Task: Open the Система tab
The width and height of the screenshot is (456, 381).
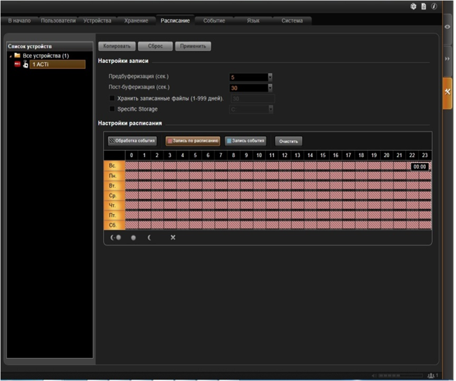Action: [x=292, y=21]
